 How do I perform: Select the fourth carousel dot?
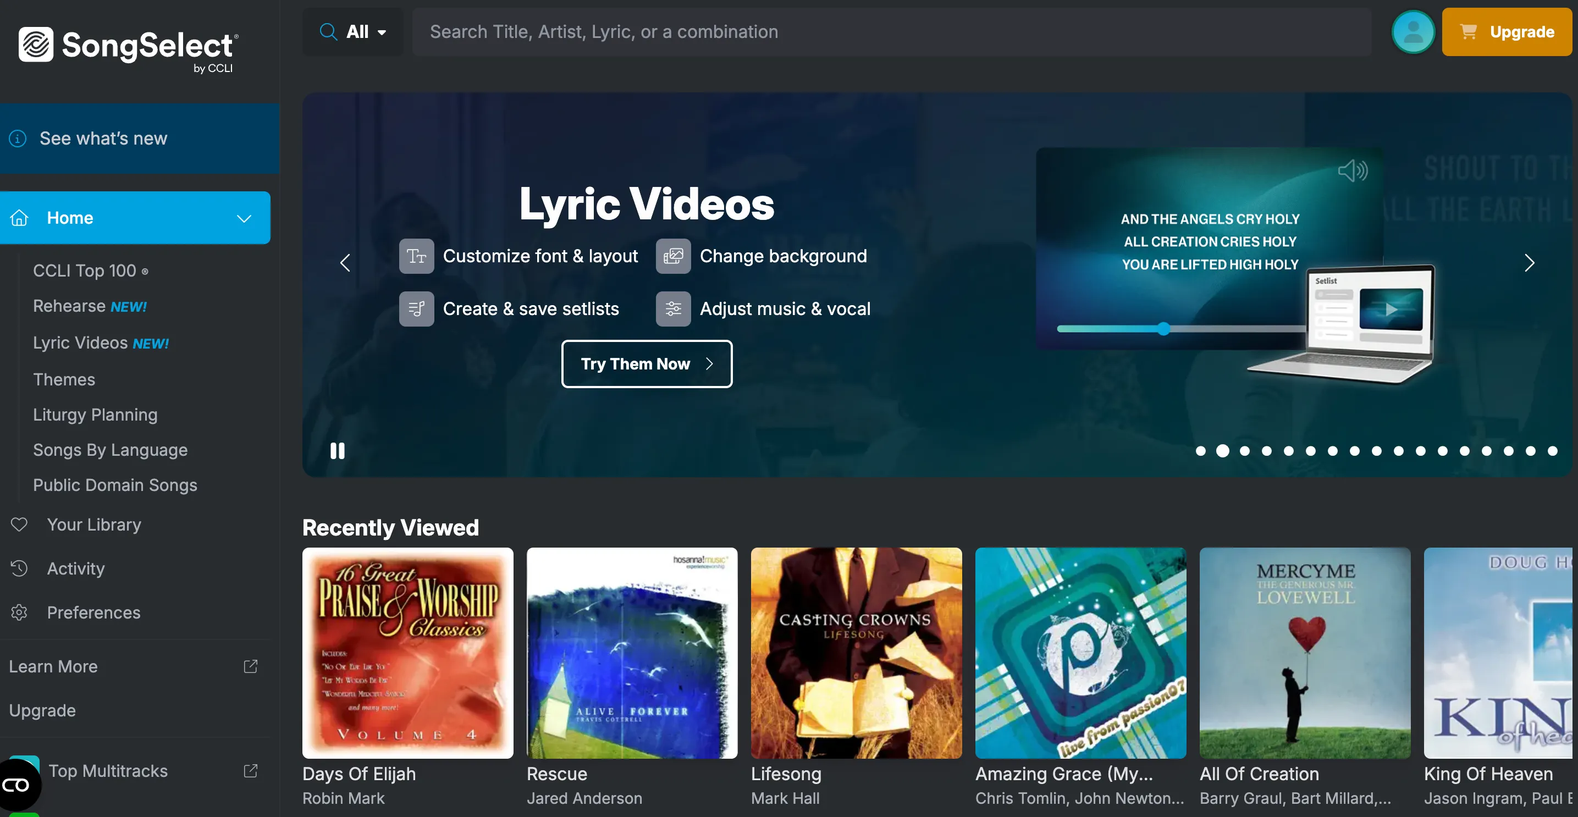tap(1267, 451)
